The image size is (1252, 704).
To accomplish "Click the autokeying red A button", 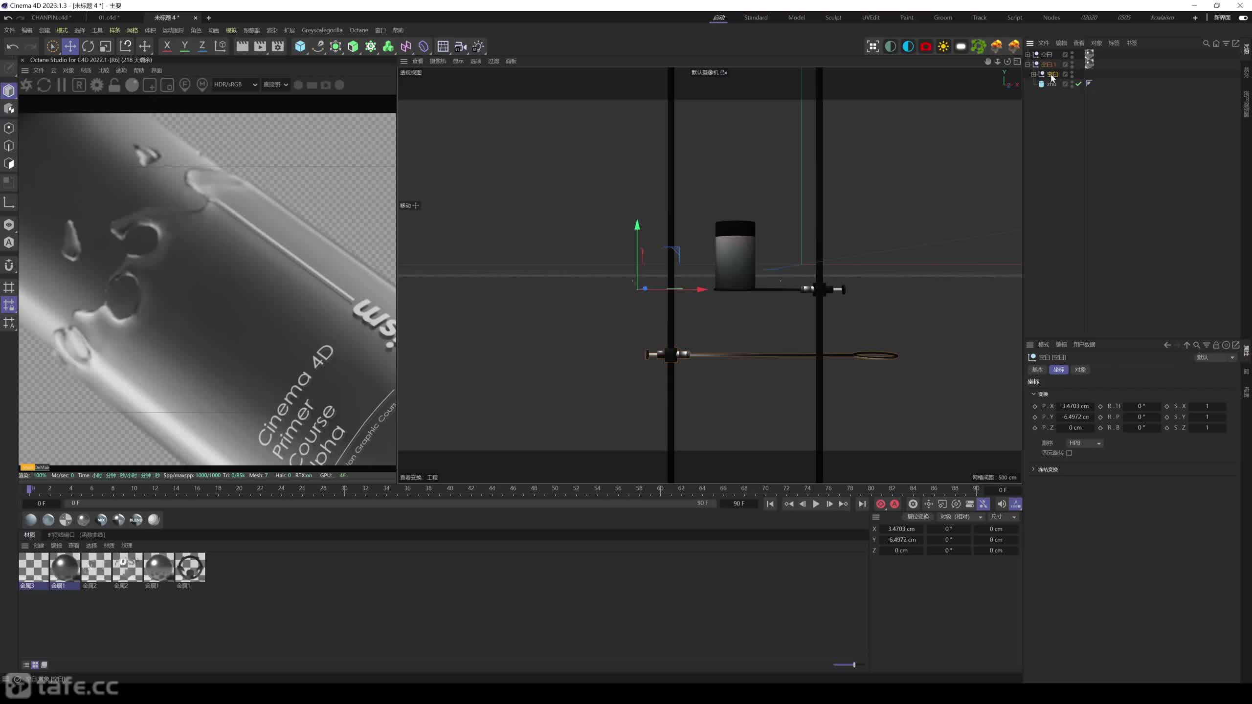I will click(894, 504).
